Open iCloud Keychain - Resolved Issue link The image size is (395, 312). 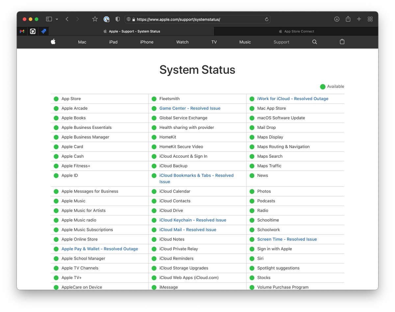coord(193,220)
